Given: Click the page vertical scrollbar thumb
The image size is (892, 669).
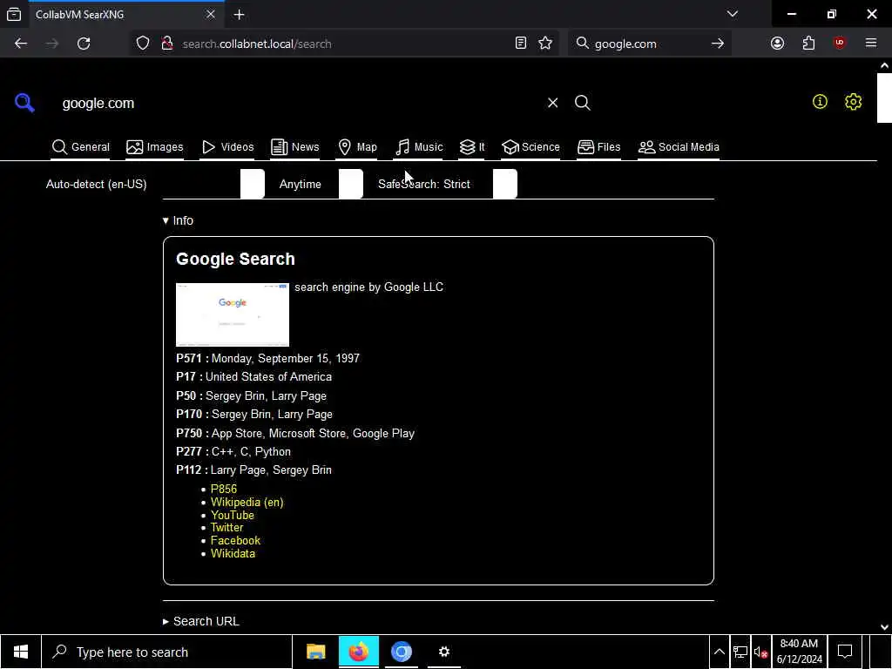Looking at the screenshot, I should tap(884, 98).
